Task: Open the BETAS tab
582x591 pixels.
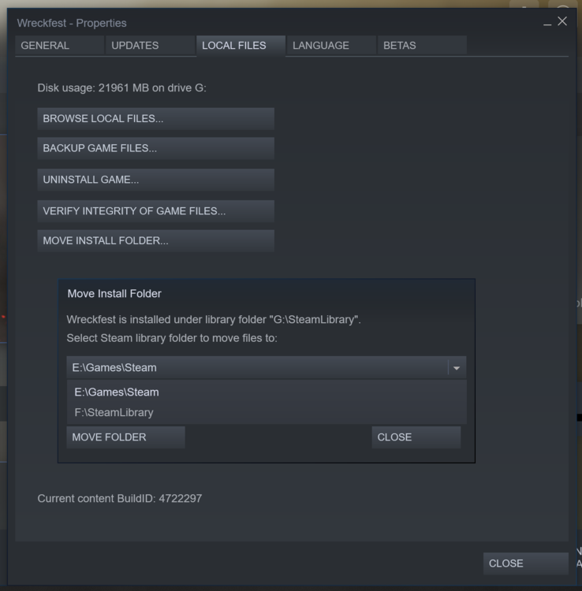Action: (422, 46)
